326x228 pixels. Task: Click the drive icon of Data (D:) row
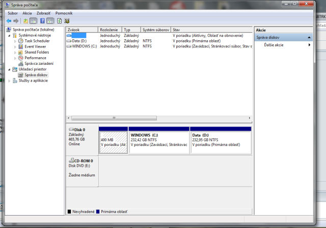69,41
